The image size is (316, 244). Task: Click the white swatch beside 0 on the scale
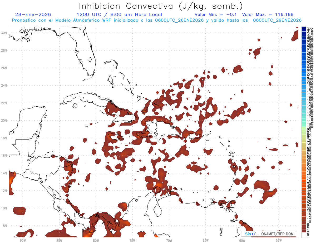click(304, 235)
